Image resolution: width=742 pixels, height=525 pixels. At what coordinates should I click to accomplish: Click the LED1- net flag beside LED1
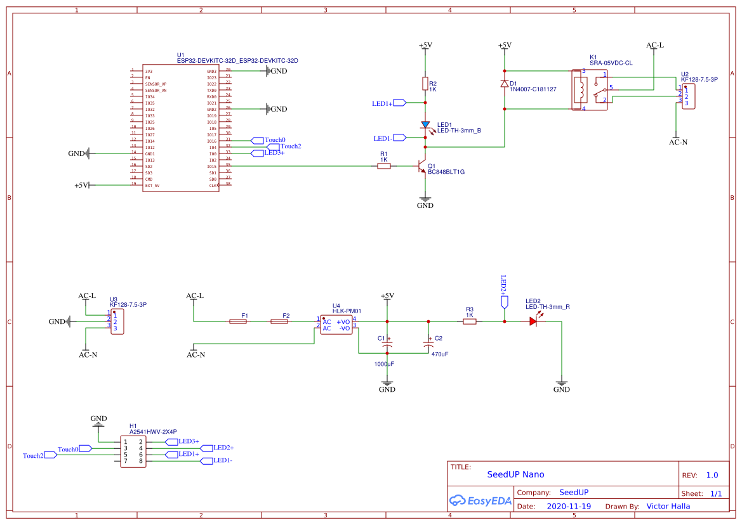tap(400, 138)
